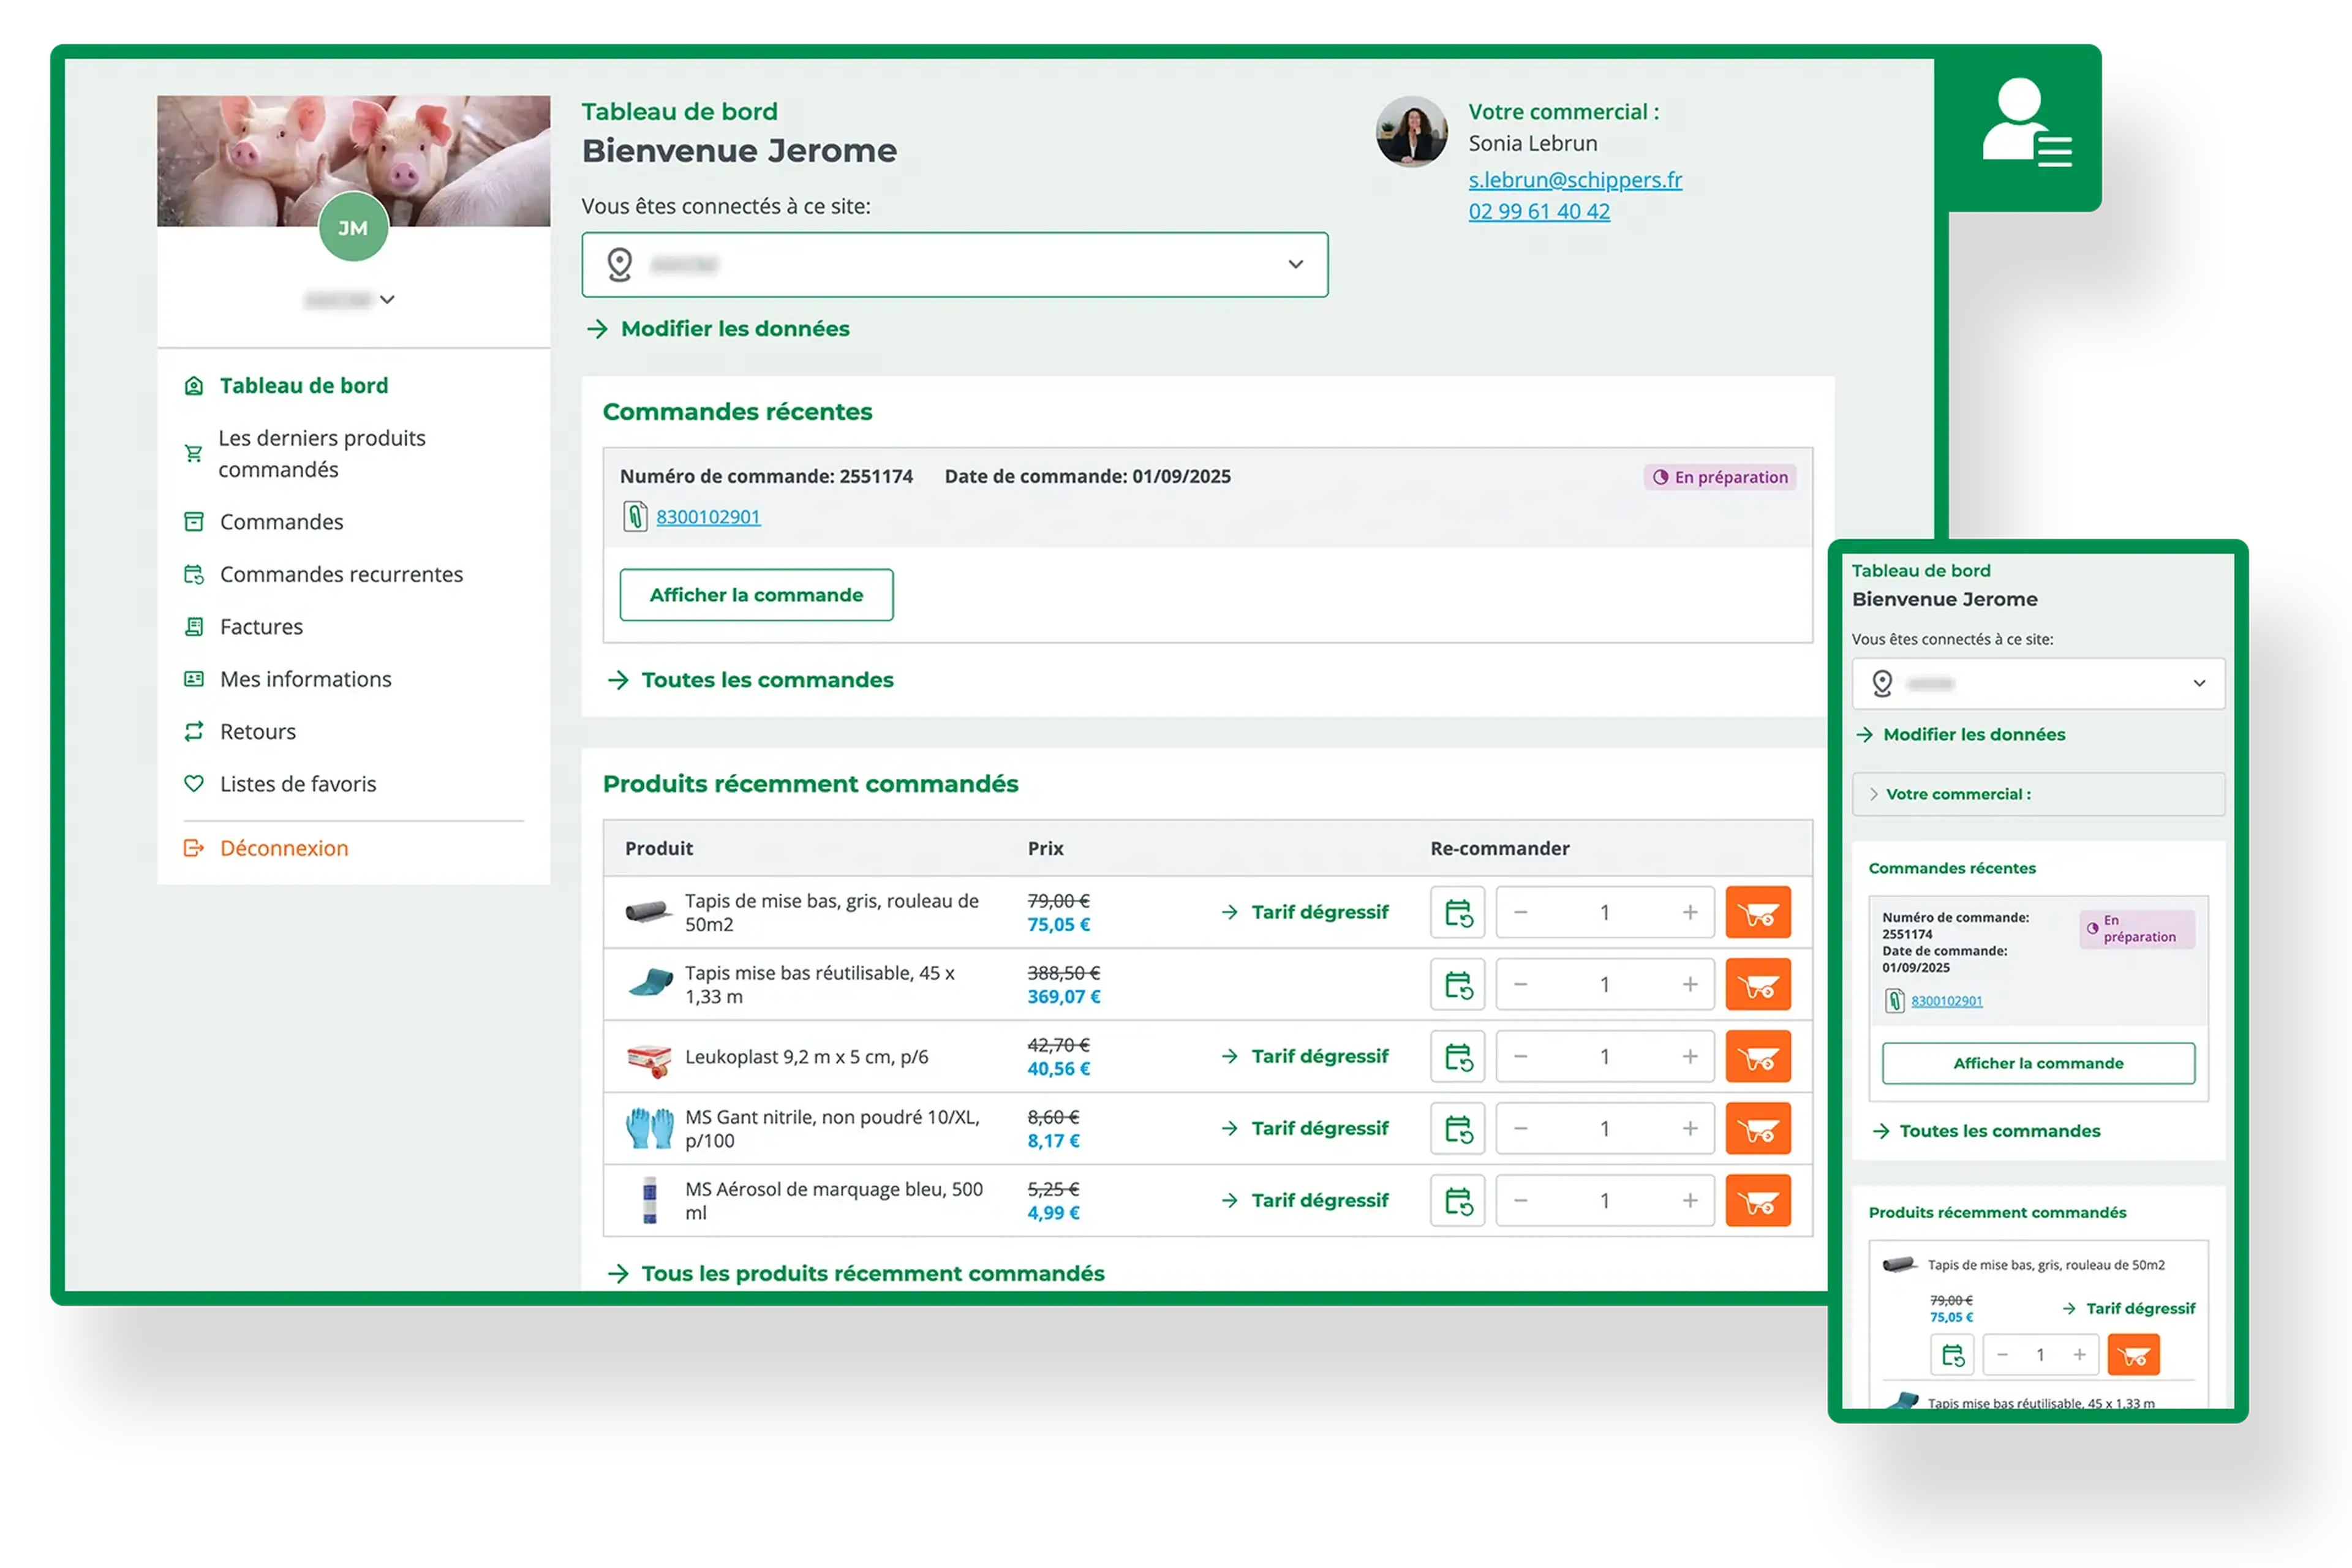This screenshot has width=2352, height=1568.
Task: Click recurring order icon for Leukoplast row
Action: click(1457, 1056)
